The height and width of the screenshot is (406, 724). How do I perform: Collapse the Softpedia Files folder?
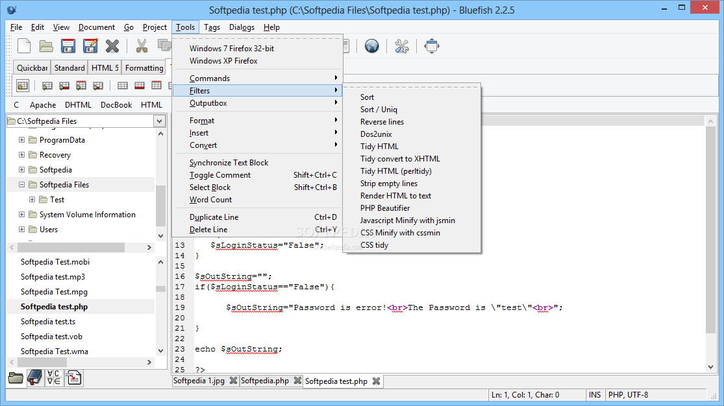[21, 185]
